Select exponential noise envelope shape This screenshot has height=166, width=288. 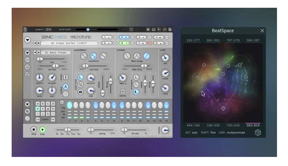[136, 77]
